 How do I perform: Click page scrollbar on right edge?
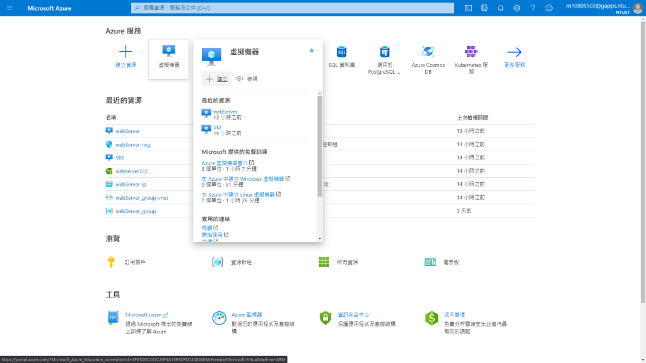point(643,163)
